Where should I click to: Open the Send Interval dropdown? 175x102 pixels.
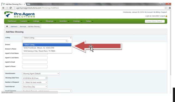35,86
